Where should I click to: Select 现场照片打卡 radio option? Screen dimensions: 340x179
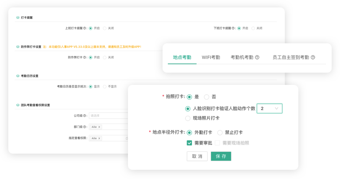coord(188,118)
